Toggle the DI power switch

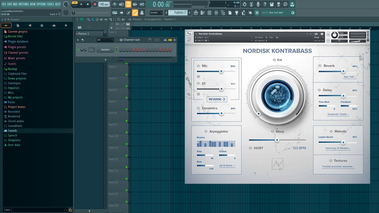198,83
